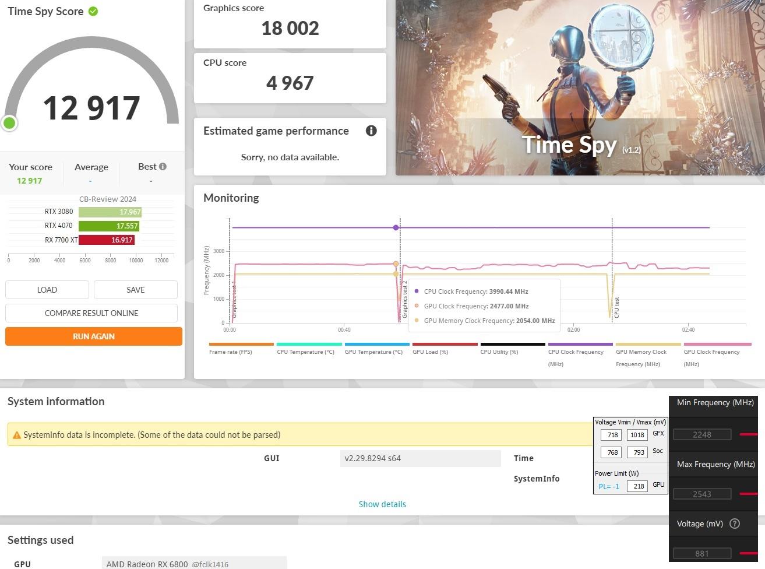Toggle the CPU Clock Frequency legend

(580, 356)
